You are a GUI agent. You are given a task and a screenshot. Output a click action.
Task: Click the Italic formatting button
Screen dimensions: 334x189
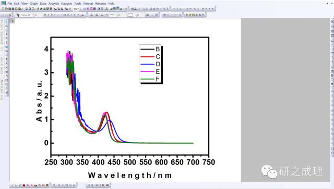pos(48,15)
